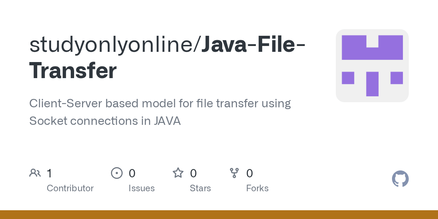Click the bold word Transfer in title
Viewport: 438px width, 219px height.
[x=73, y=71]
